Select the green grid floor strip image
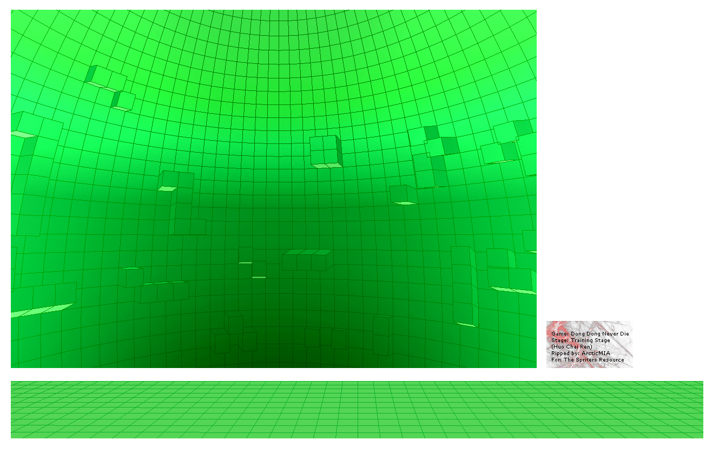 pyautogui.click(x=357, y=410)
